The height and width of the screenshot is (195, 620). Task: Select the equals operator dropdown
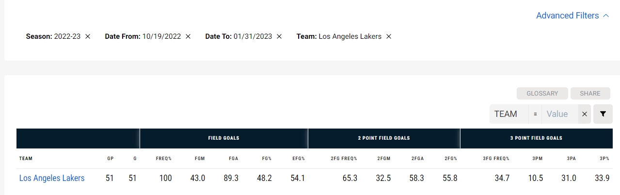click(535, 114)
